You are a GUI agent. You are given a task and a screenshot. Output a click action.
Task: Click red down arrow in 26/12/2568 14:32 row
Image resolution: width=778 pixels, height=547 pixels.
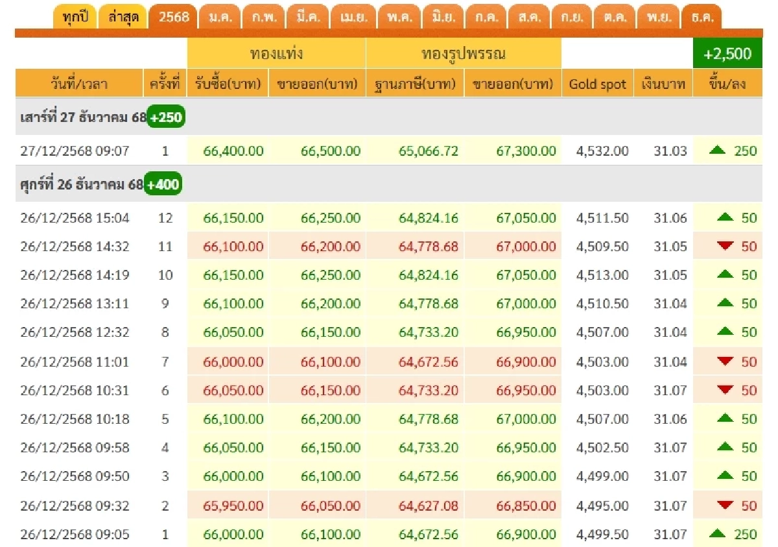[x=725, y=247]
